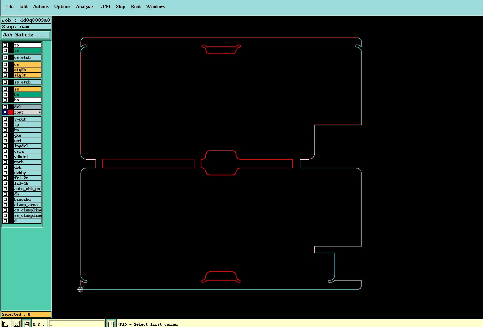The width and height of the screenshot is (483, 327).
Task: Click the grid snap icon beside X Y
Action: 26,324
